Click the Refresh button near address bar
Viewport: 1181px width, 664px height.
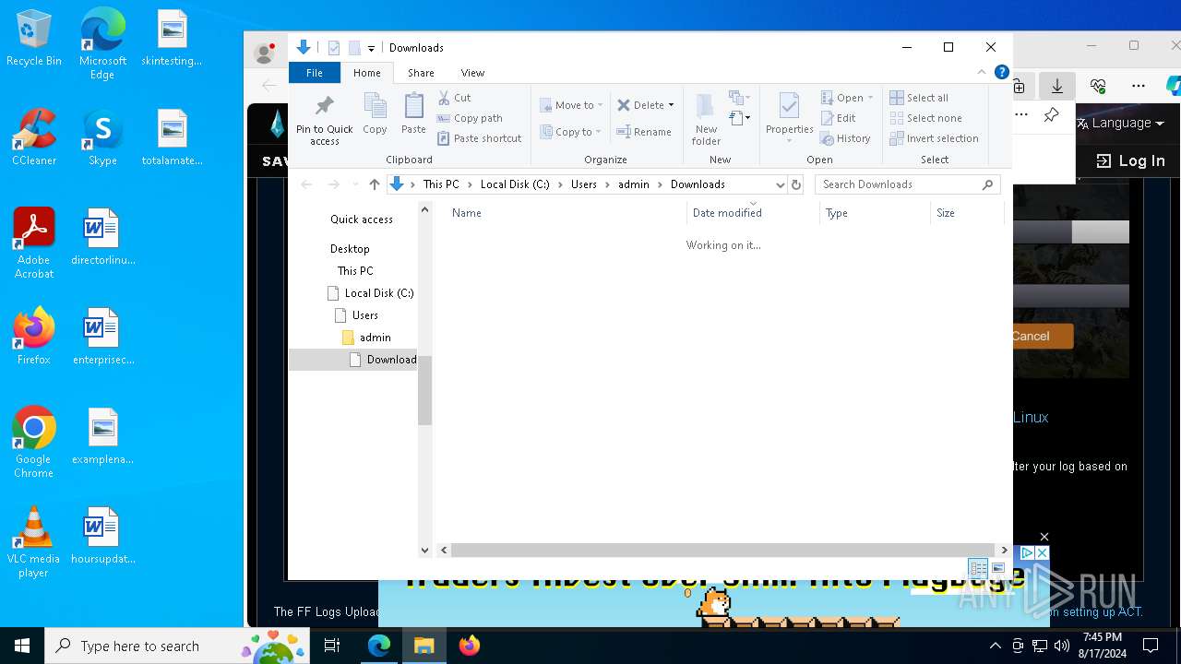pyautogui.click(x=796, y=184)
